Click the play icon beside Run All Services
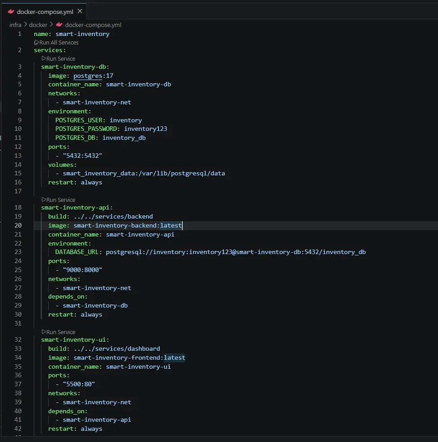 tap(36, 42)
